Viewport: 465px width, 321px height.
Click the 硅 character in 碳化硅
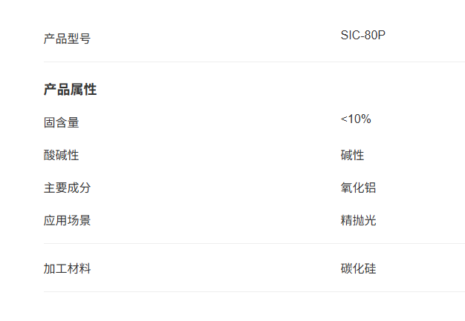pos(370,268)
